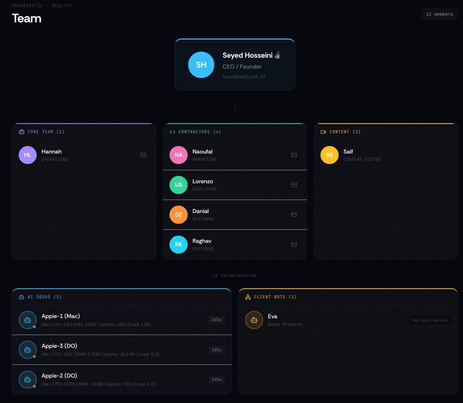The width and height of the screenshot is (463, 403).
Task: Click the camera icon beside CONTENT header
Action: tap(323, 131)
